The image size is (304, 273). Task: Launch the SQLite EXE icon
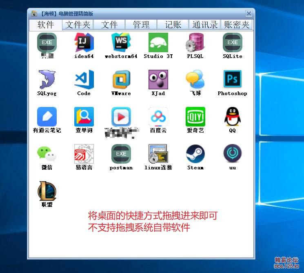coord(233,42)
